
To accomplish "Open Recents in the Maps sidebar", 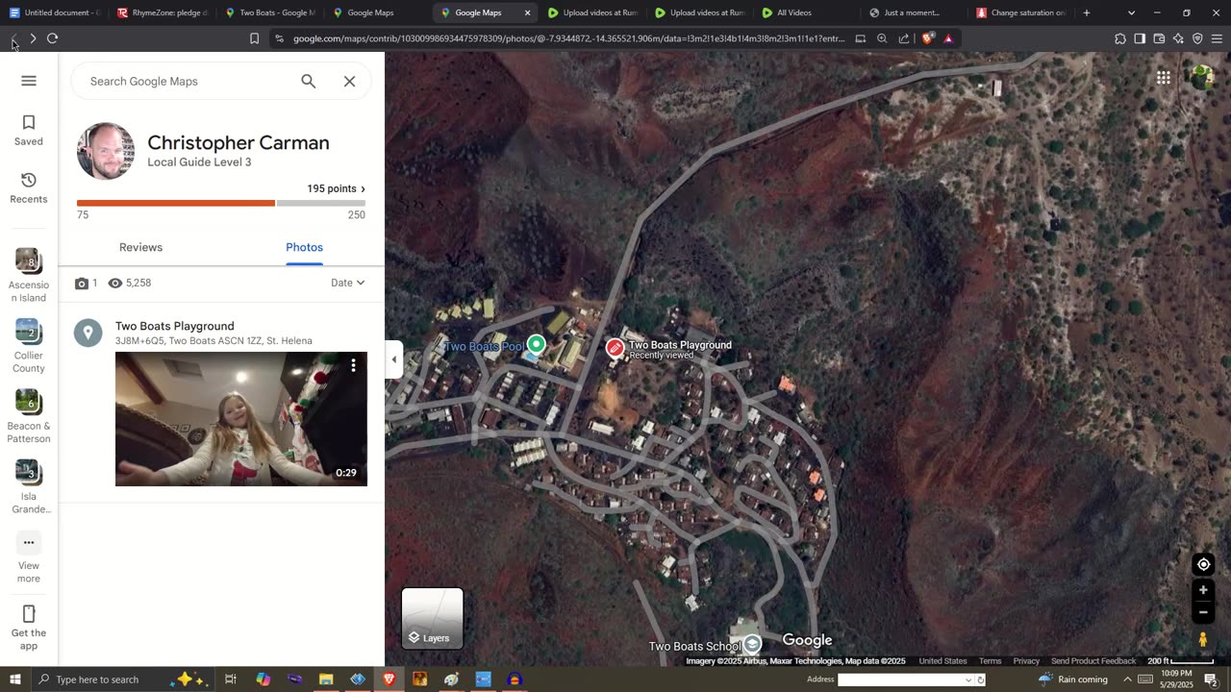I will [x=29, y=188].
